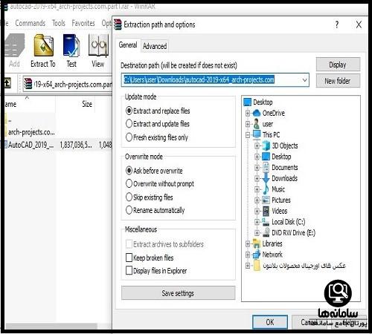Expand the Local Disk (C:) node
The height and width of the screenshot is (334, 372).
(257, 222)
